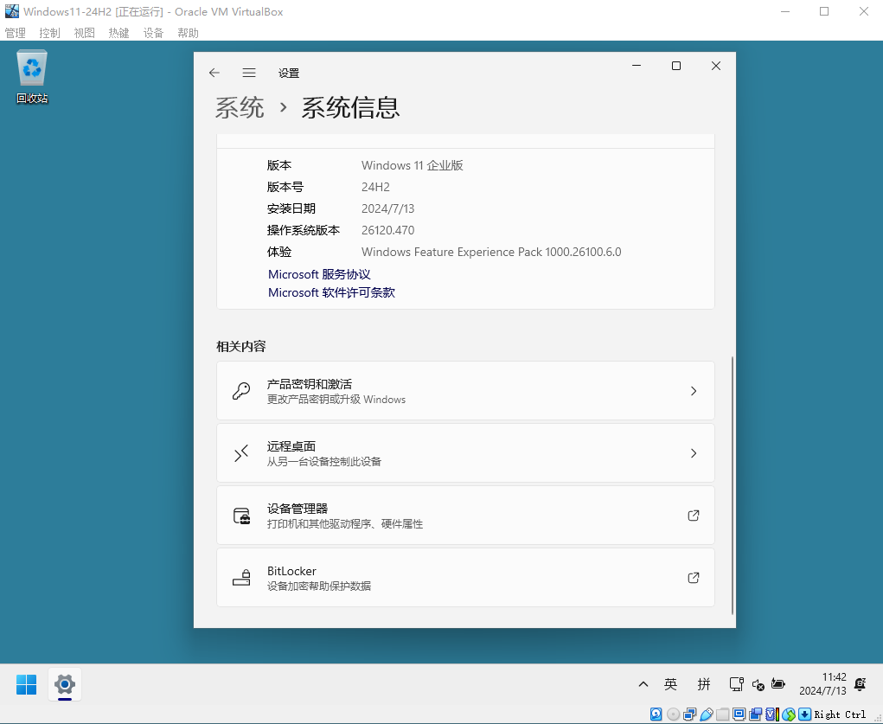Open BitLocker via its external-link icon
This screenshot has height=724, width=883.
point(694,578)
